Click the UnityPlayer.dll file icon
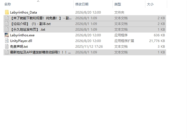The width and height of the screenshot is (187, 138). [7, 41]
